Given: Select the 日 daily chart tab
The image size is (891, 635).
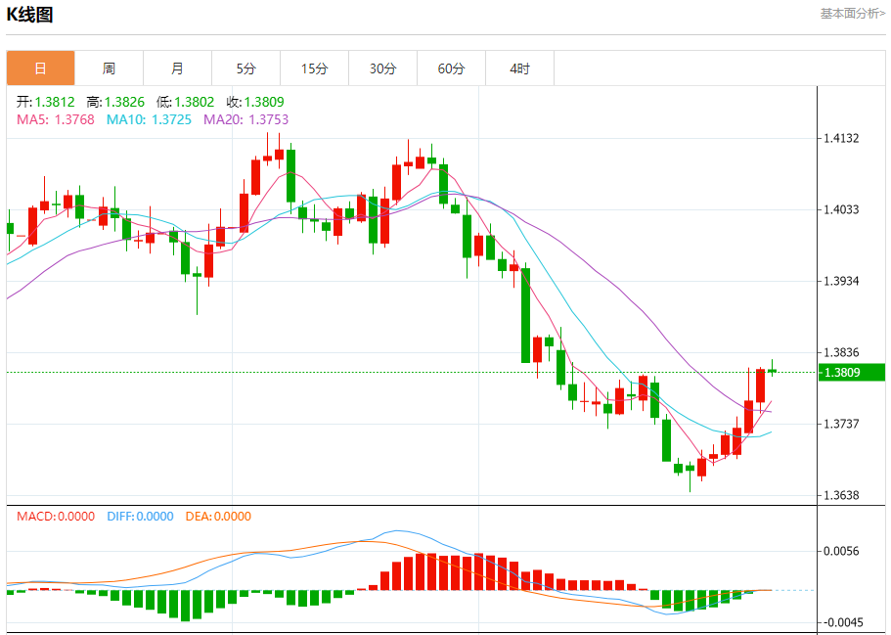Looking at the screenshot, I should 40,68.
